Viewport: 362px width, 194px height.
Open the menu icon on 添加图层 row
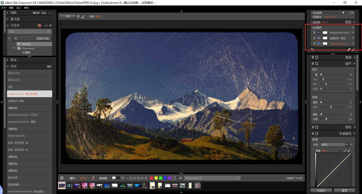[353, 28]
